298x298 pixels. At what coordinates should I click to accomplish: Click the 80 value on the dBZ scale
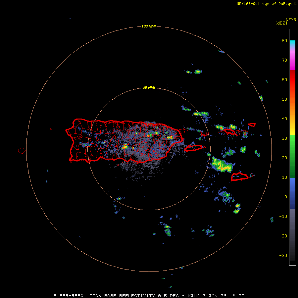click(x=284, y=41)
